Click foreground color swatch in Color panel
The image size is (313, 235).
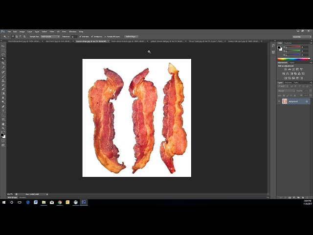(x=279, y=47)
